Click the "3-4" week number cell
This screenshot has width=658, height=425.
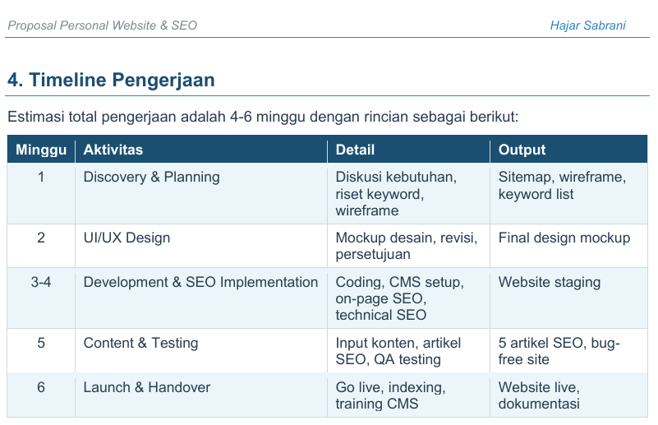pos(41,282)
